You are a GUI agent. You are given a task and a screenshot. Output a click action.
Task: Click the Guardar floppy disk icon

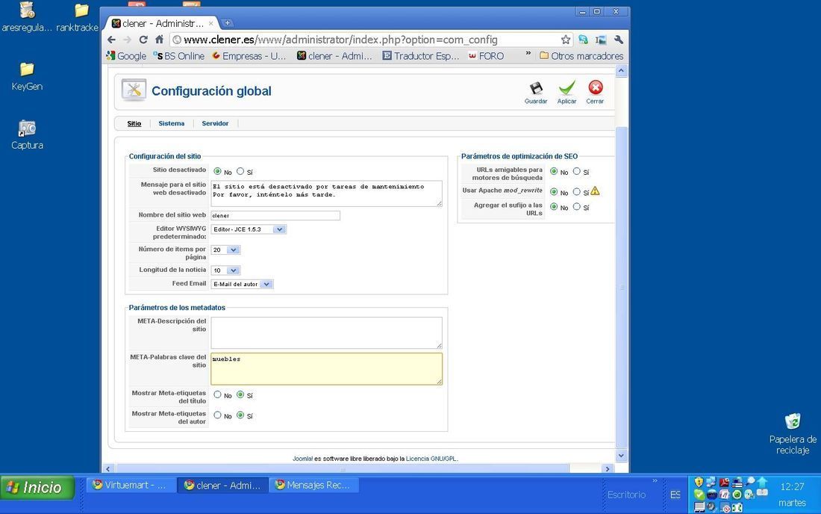536,88
